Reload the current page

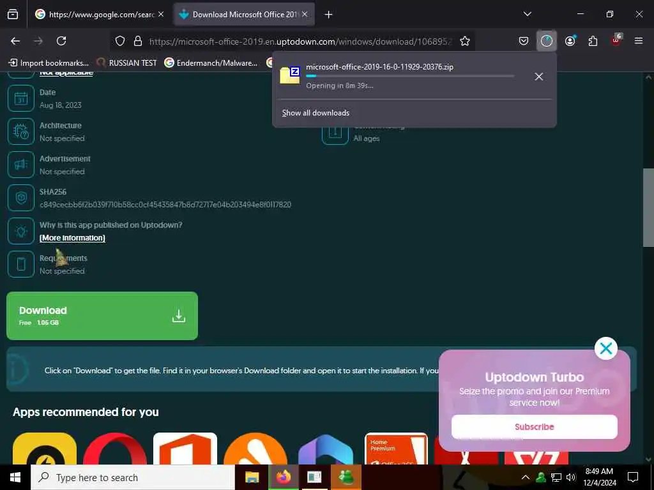click(61, 41)
